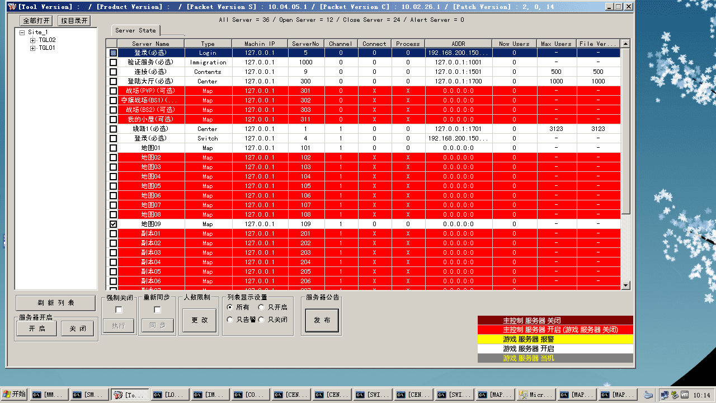Viewport: 716px width, 403px height.
Task: Click the 更改 user limit button
Action: pyautogui.click(x=200, y=320)
